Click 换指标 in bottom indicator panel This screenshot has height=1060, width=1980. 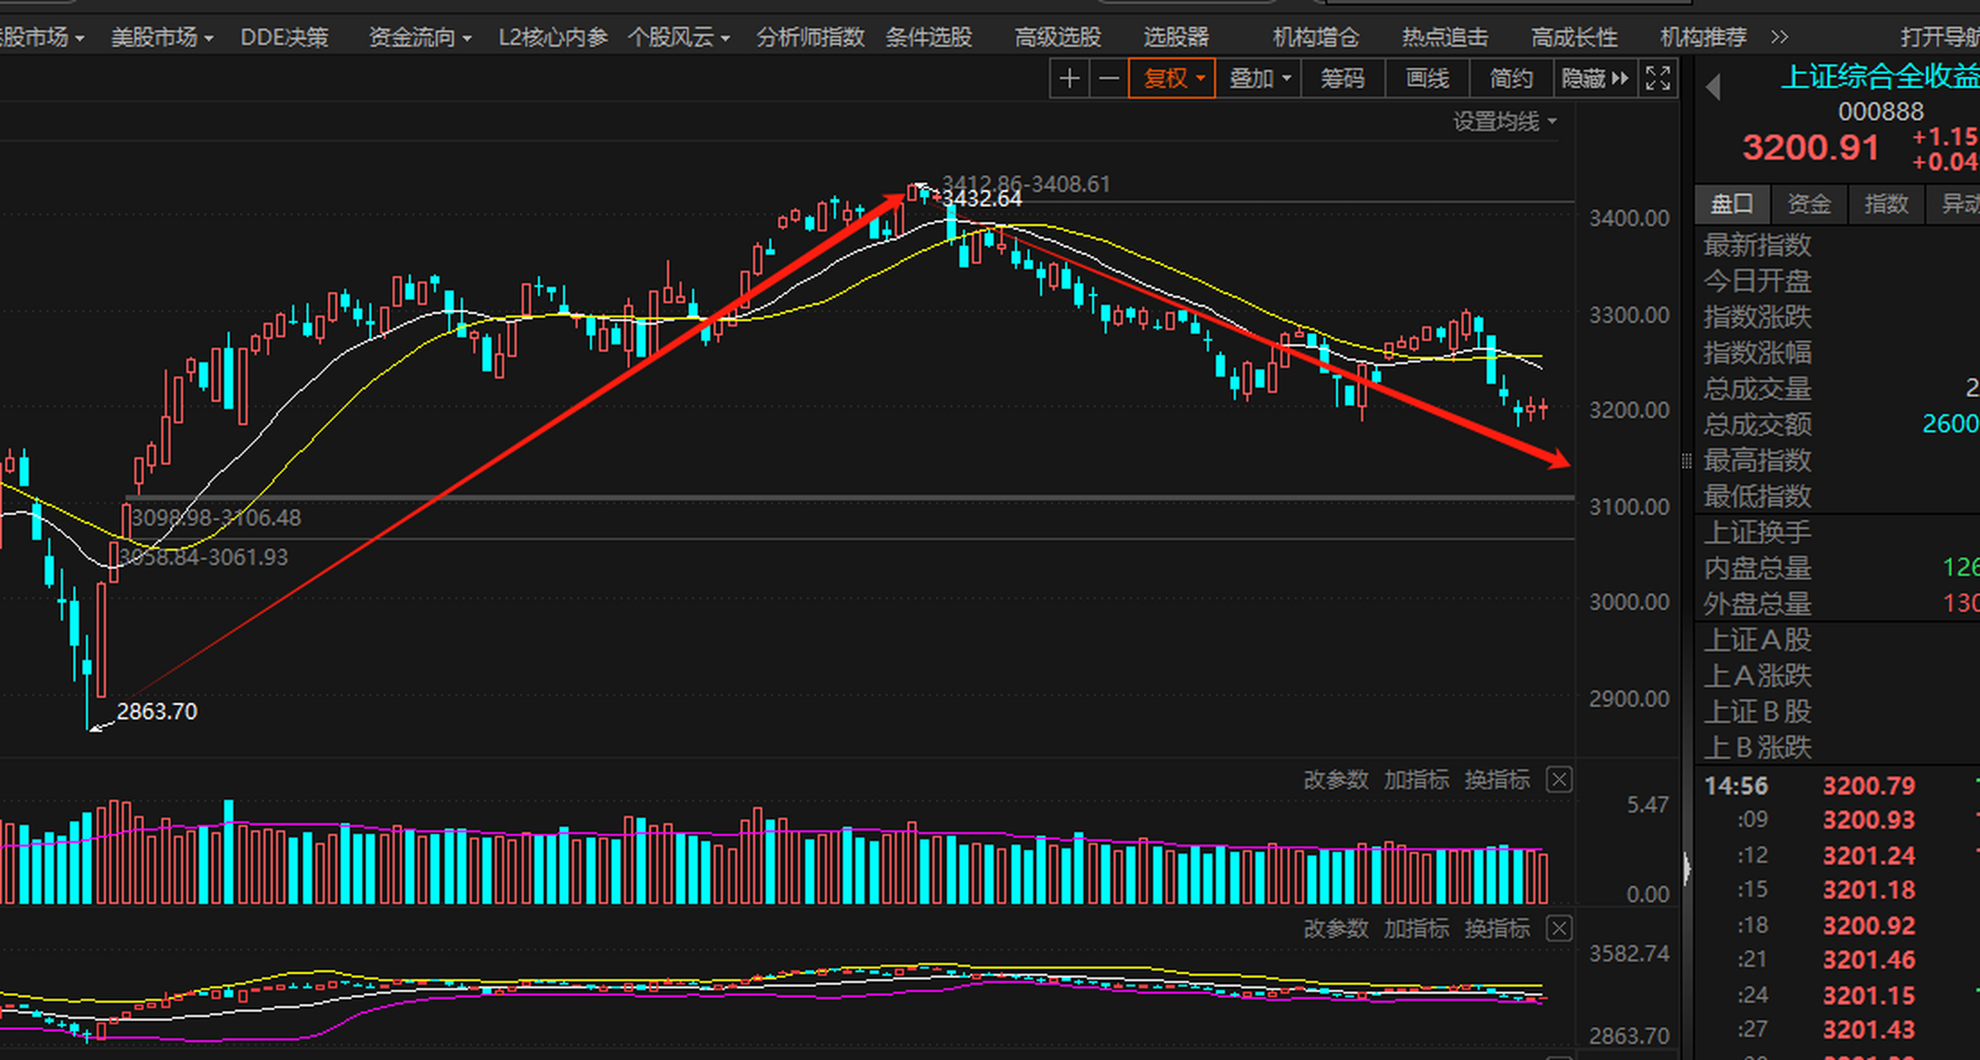point(1496,928)
